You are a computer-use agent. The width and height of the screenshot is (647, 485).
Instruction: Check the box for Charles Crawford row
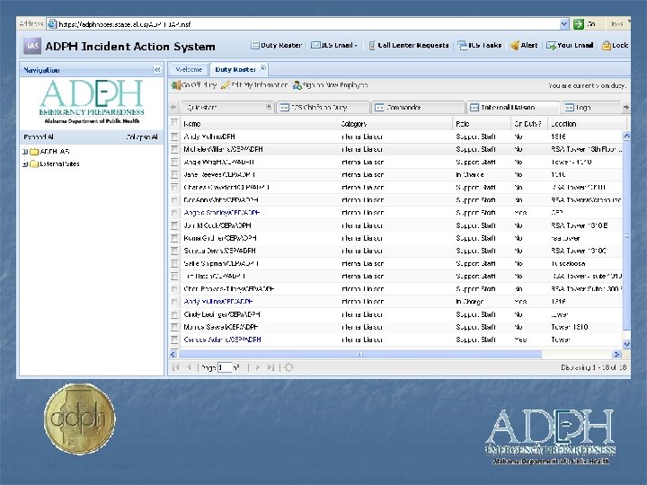(174, 187)
